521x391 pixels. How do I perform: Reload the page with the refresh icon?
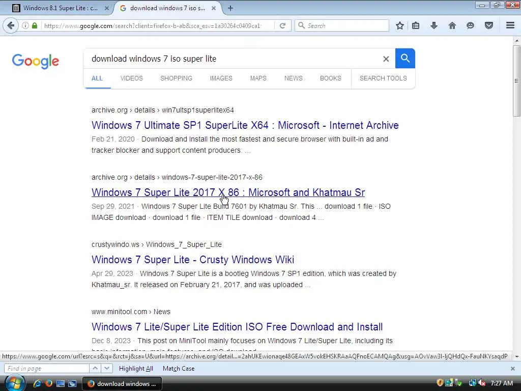[282, 25]
